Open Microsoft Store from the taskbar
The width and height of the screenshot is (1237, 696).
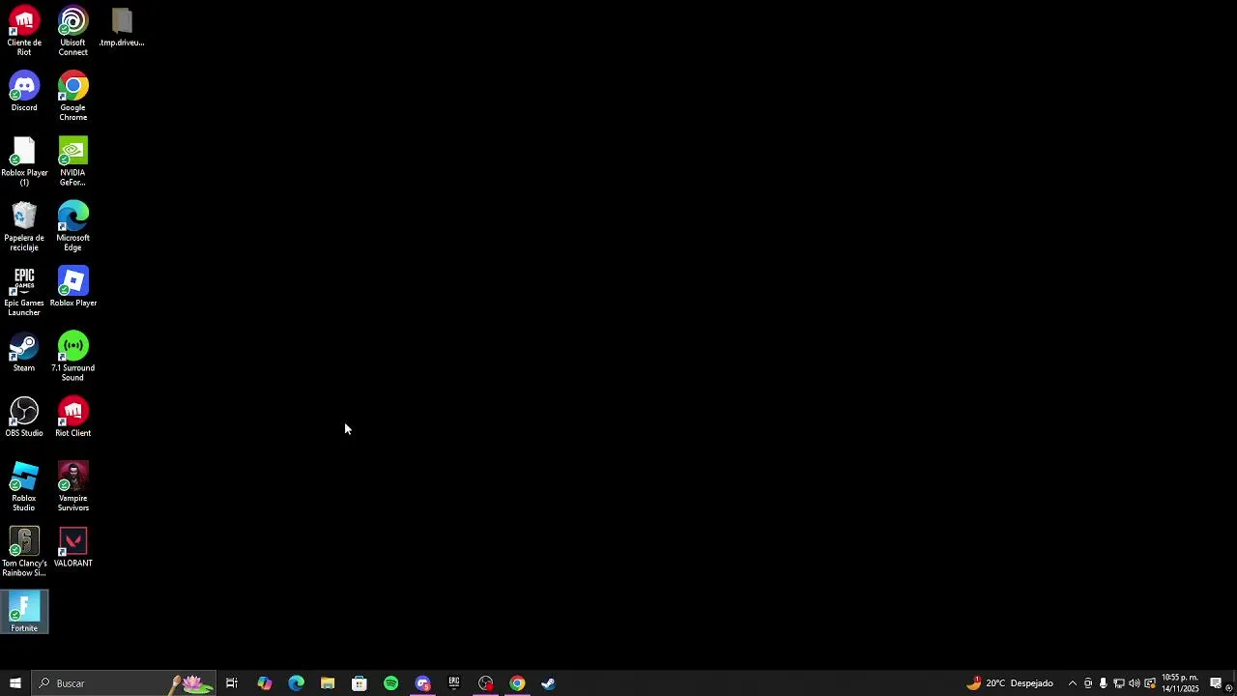click(360, 683)
